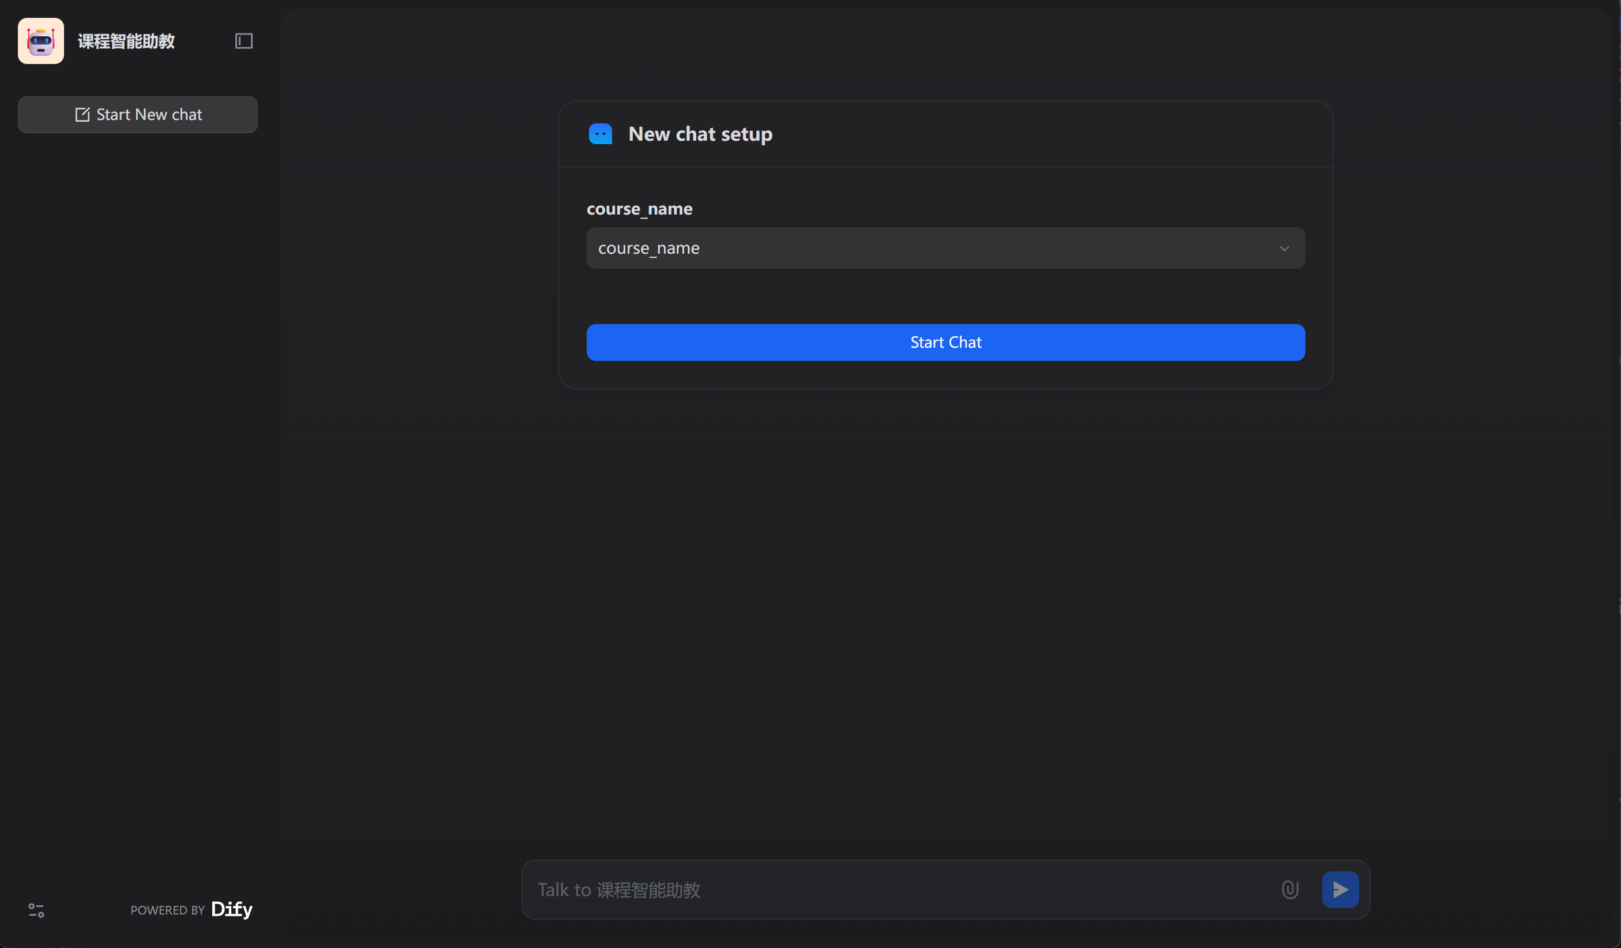1621x948 pixels.
Task: Collapse the sidebar with panel icon
Action: pos(244,41)
